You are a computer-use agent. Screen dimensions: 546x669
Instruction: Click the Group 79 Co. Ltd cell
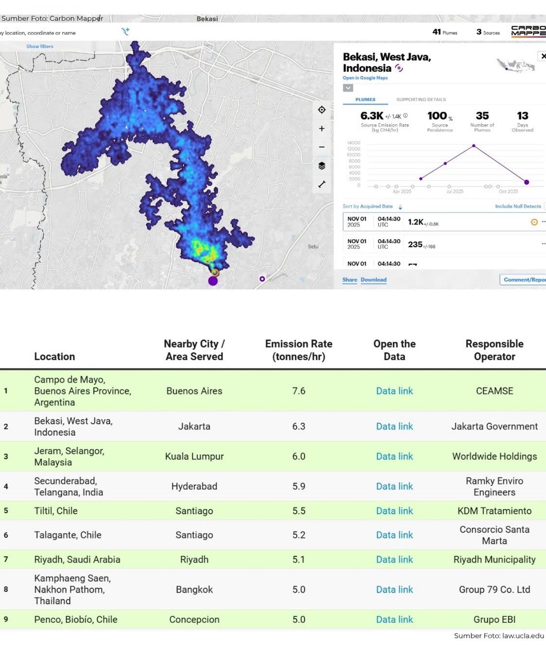tap(495, 589)
